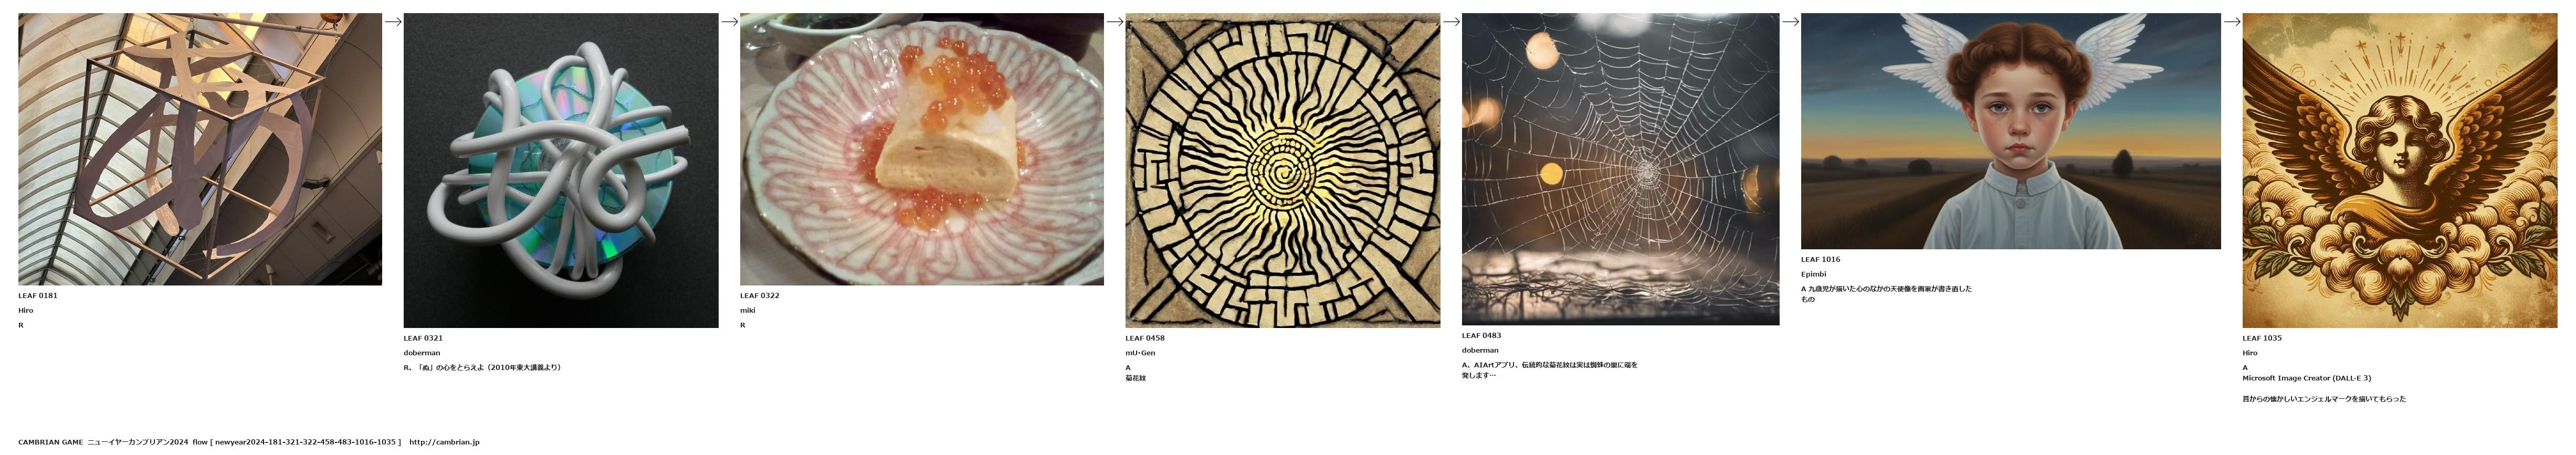Open the yellow radial chrysanthemum pattern image

(x=1283, y=170)
